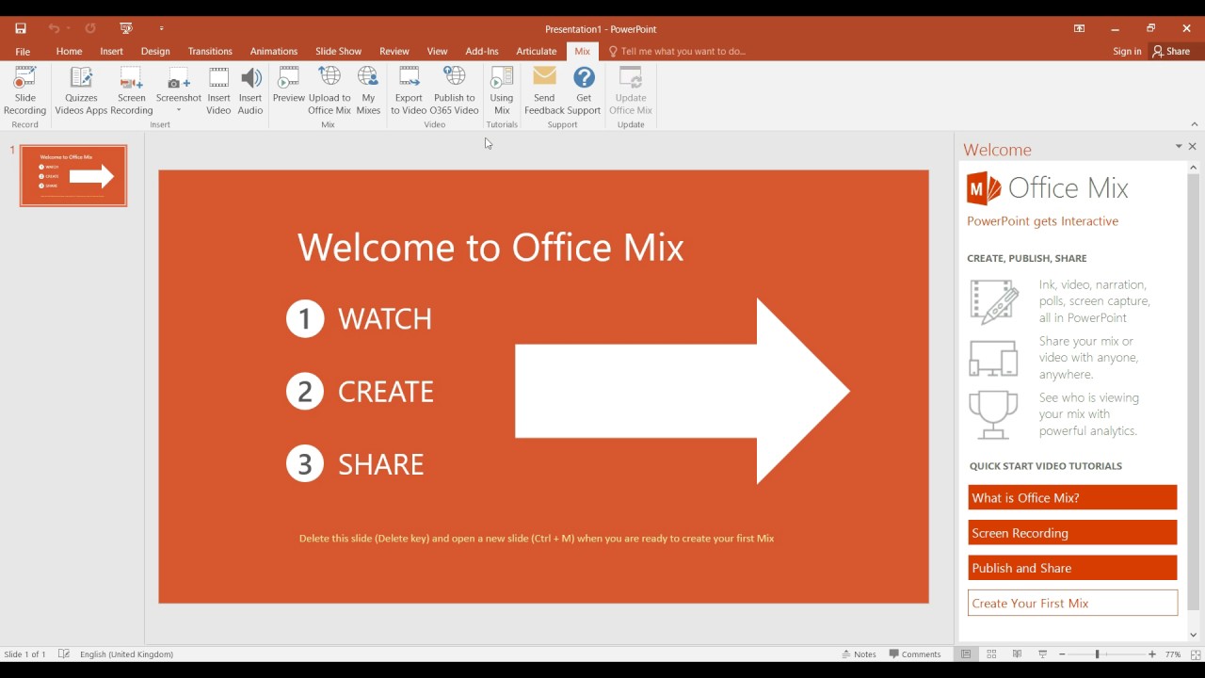Click Create Your First Mix
This screenshot has width=1205, height=678.
point(1072,603)
